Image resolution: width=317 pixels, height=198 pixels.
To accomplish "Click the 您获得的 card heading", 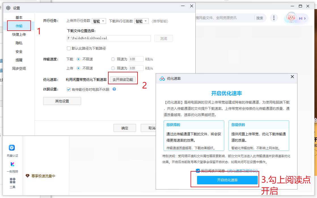I will tap(173, 125).
